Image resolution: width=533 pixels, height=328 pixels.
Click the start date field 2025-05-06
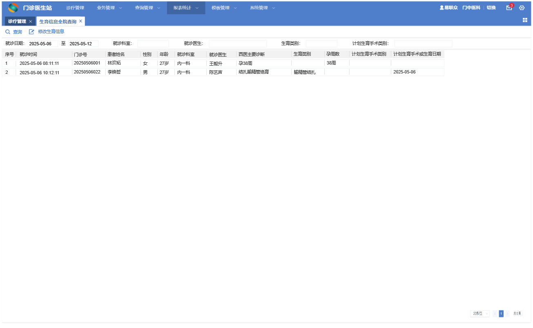pyautogui.click(x=43, y=44)
